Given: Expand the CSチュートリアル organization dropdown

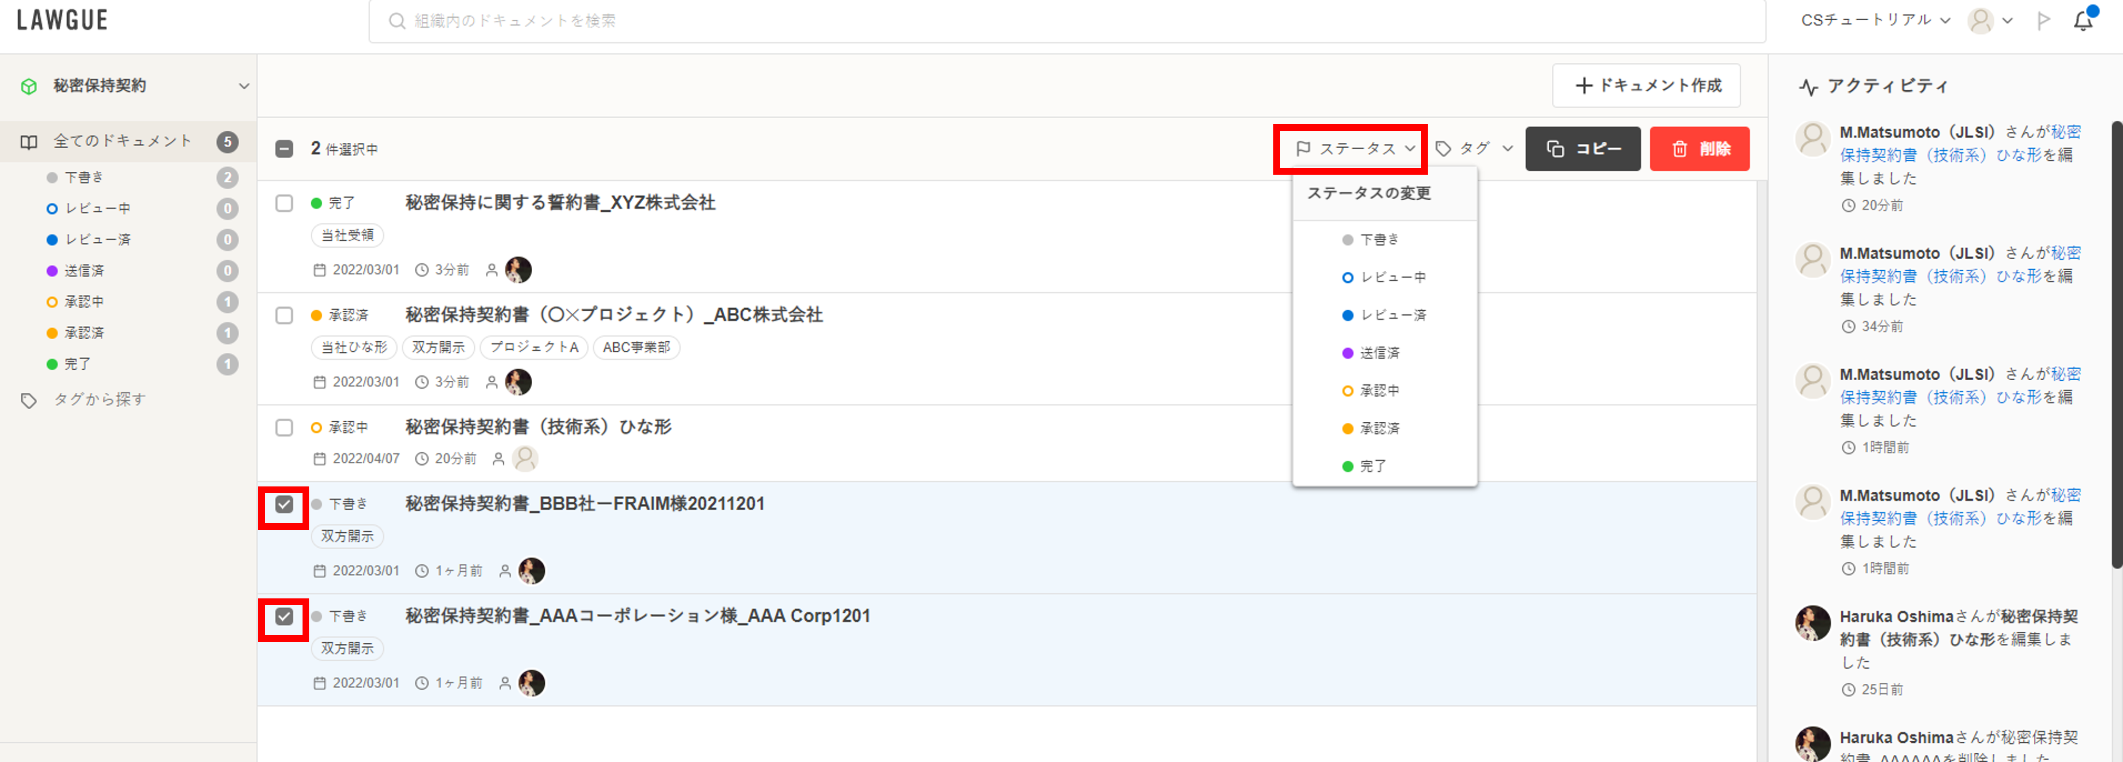Looking at the screenshot, I should click(1875, 21).
